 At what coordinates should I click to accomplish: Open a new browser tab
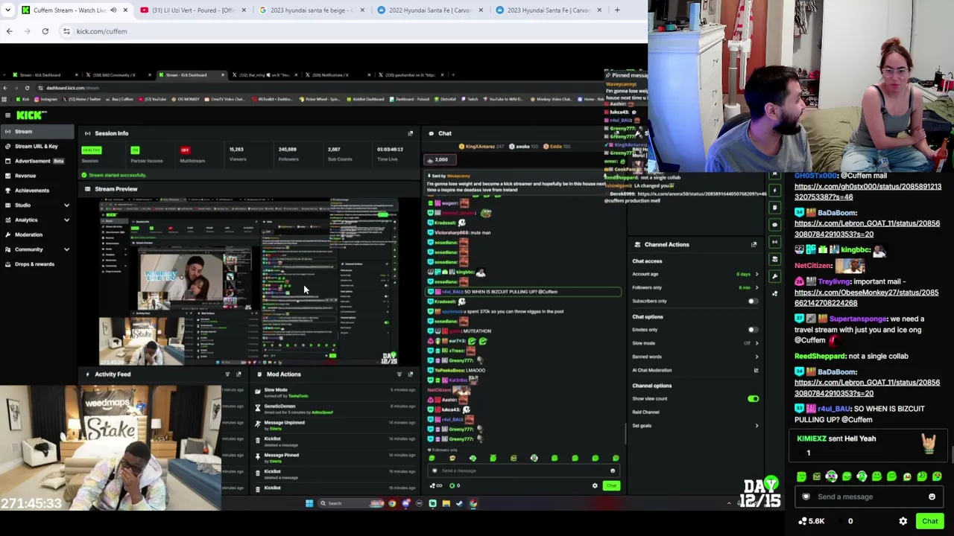(617, 10)
